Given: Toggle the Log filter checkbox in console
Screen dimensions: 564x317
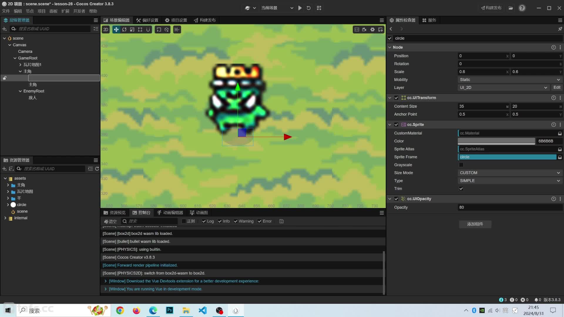Looking at the screenshot, I should click(x=204, y=221).
